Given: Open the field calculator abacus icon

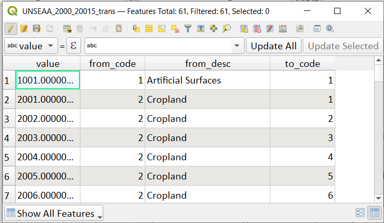Looking at the screenshot, I should click(x=283, y=29).
